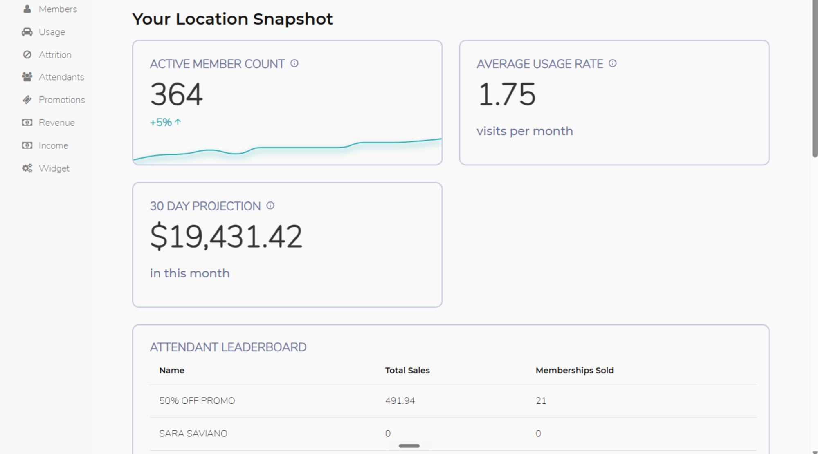This screenshot has width=818, height=454.
Task: Click info icon beside Active Member Count
Action: [x=294, y=63]
